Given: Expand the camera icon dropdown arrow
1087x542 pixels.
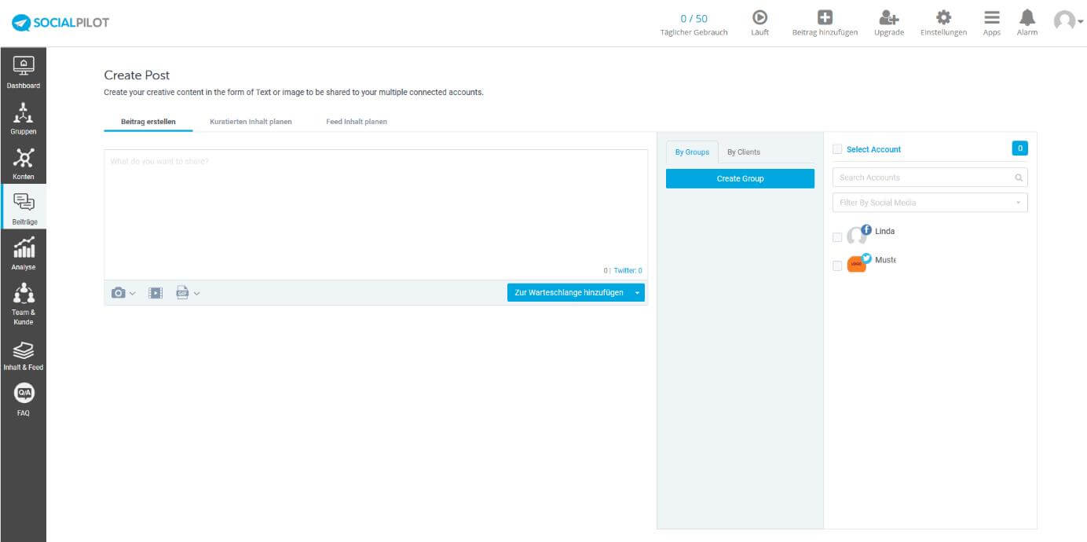Looking at the screenshot, I should [x=132, y=294].
